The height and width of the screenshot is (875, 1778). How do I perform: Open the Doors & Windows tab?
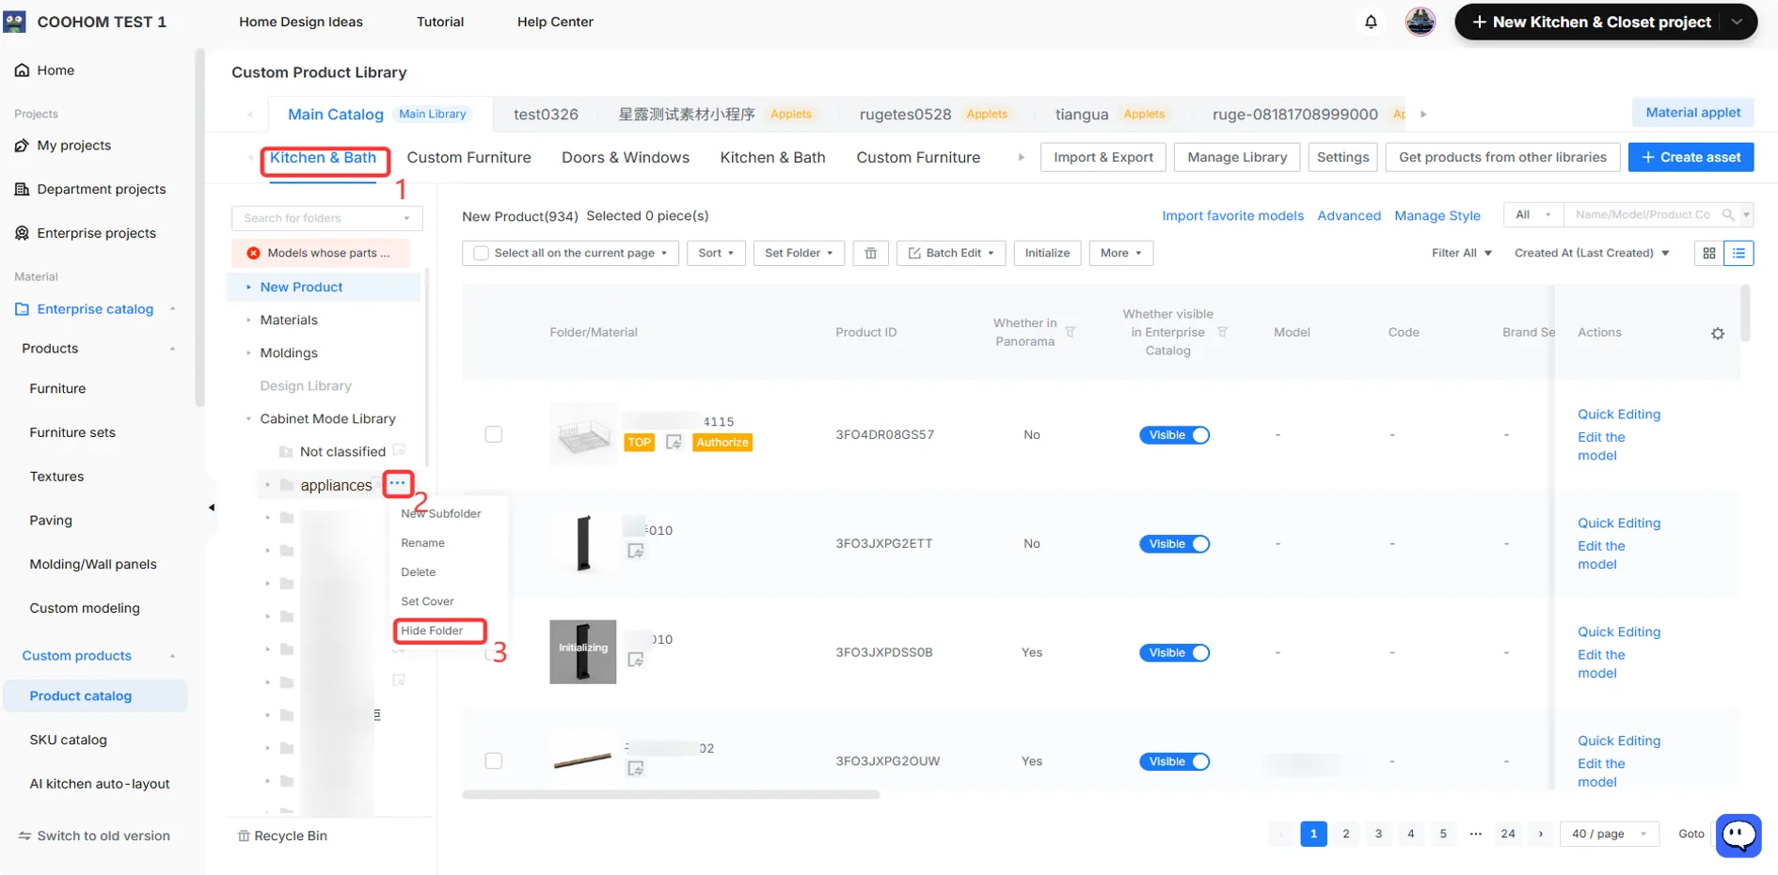tap(626, 157)
